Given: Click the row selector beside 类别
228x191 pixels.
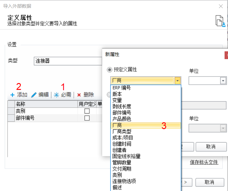Looking at the screenshot, I should tap(11, 111).
